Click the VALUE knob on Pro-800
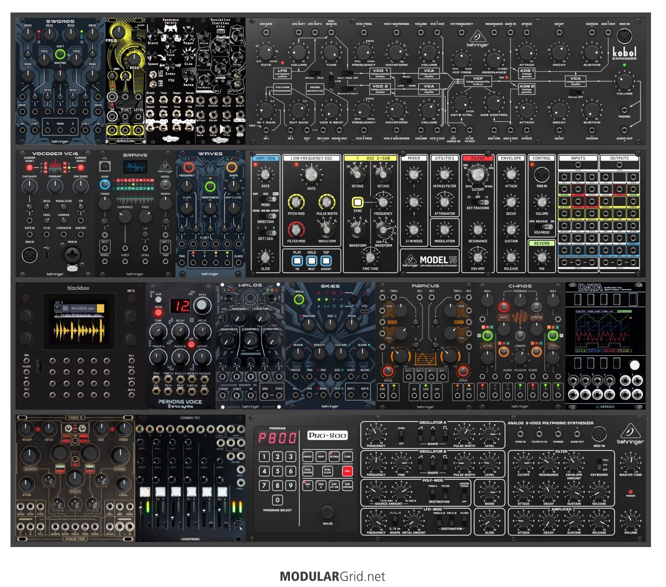 327,511
